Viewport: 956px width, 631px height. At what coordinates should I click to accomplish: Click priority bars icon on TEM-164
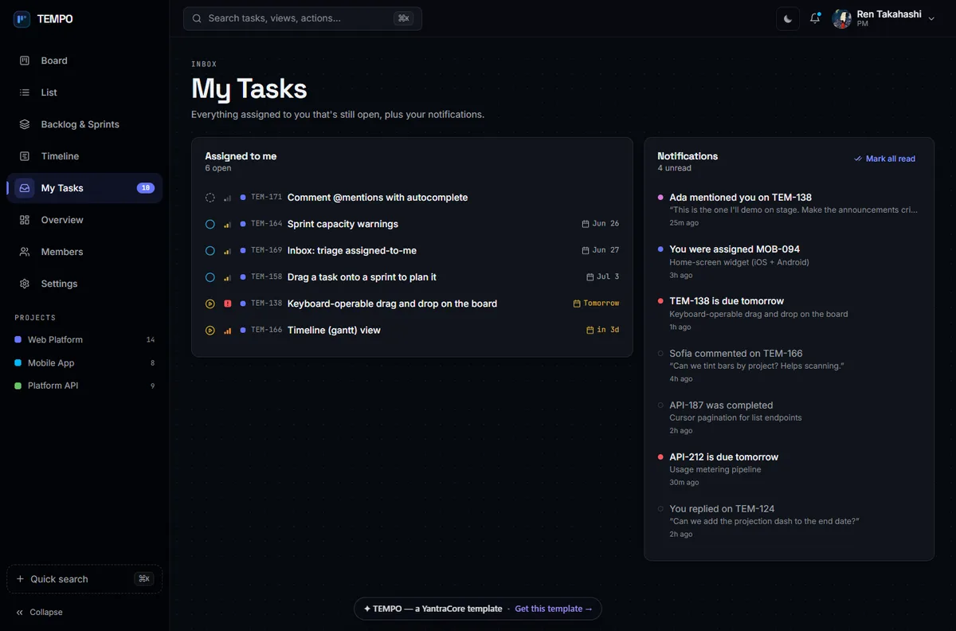click(228, 224)
